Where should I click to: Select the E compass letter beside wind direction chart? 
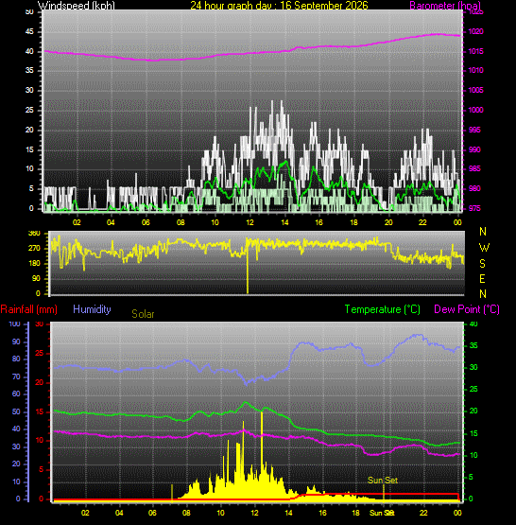pos(482,278)
